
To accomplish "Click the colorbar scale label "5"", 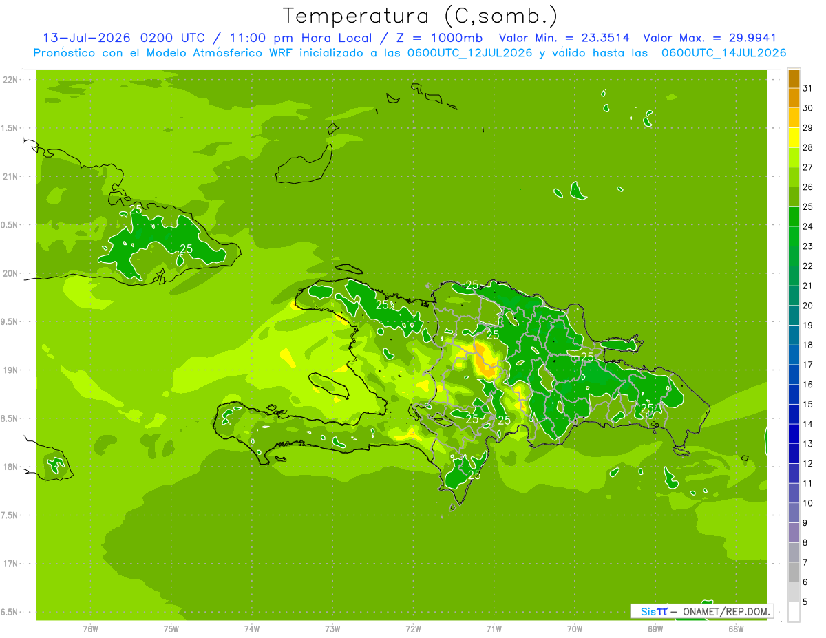I will 805,602.
